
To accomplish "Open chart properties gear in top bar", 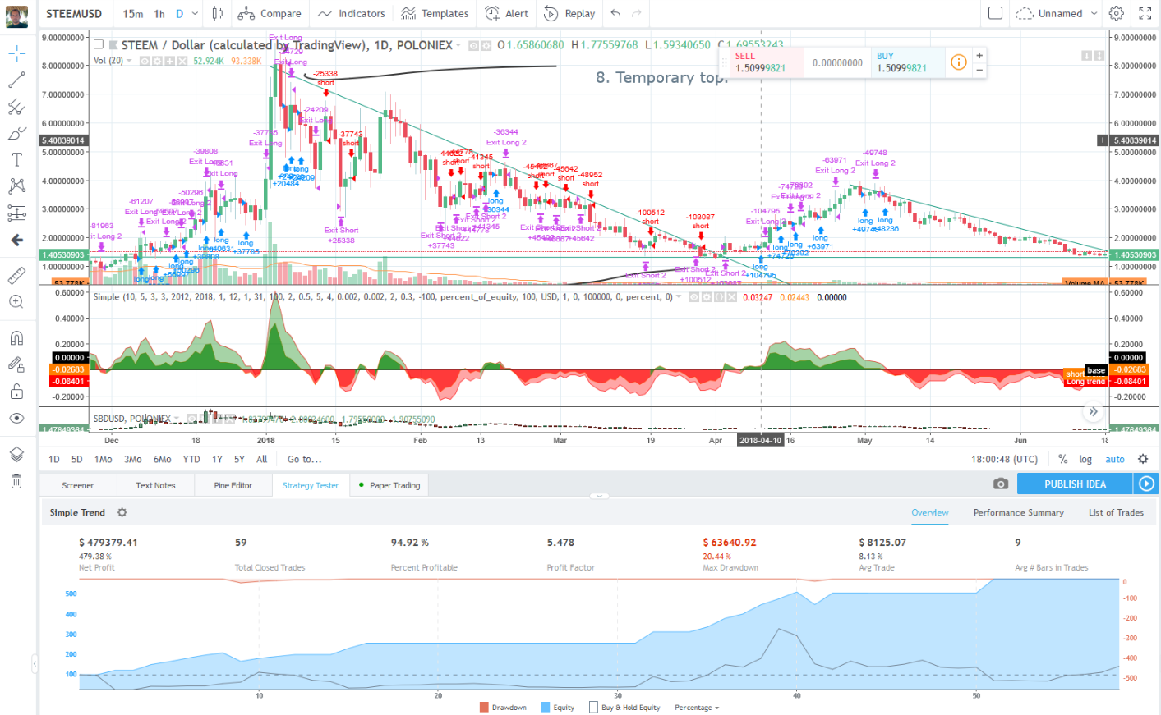I will (1116, 13).
